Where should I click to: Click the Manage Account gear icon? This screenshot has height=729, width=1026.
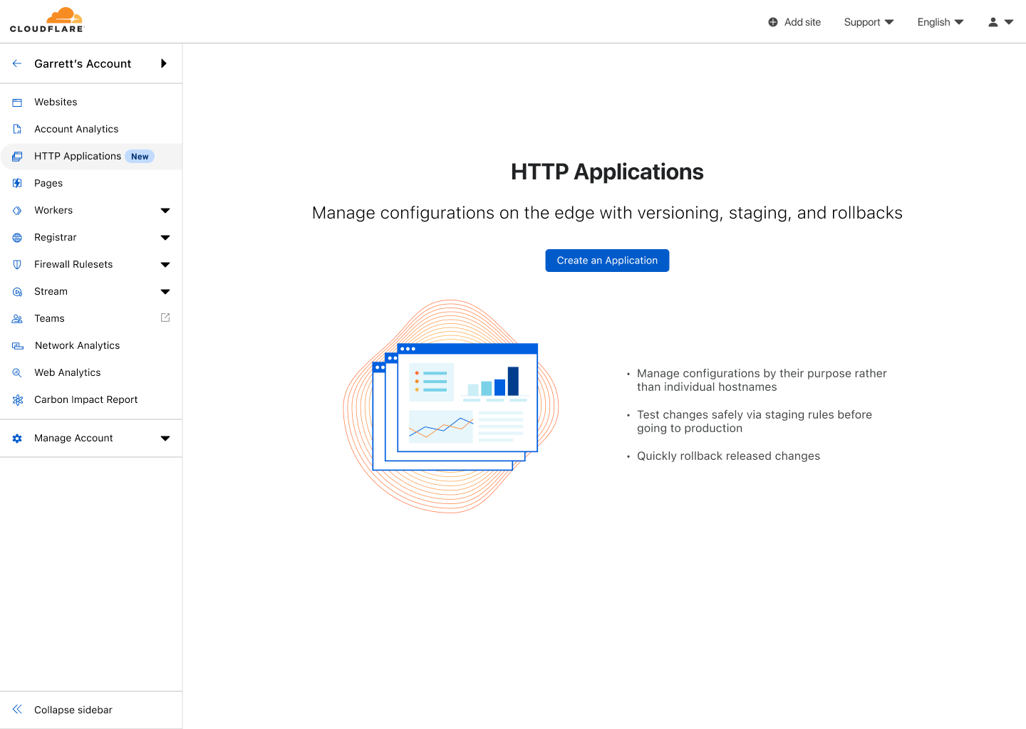pos(17,439)
